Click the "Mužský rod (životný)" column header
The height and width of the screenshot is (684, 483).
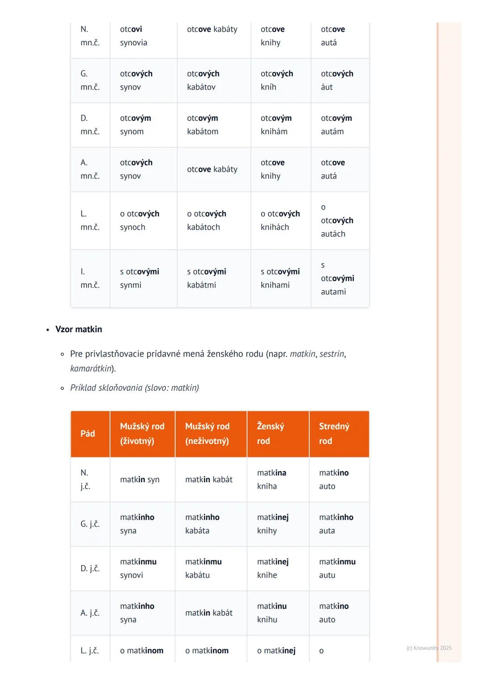pyautogui.click(x=142, y=433)
